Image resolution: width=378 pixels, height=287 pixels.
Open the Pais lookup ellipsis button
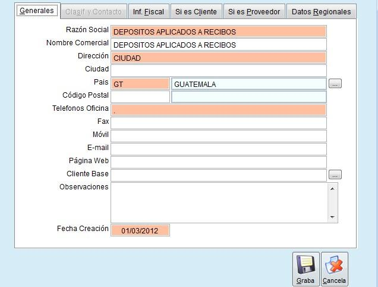[x=335, y=84]
